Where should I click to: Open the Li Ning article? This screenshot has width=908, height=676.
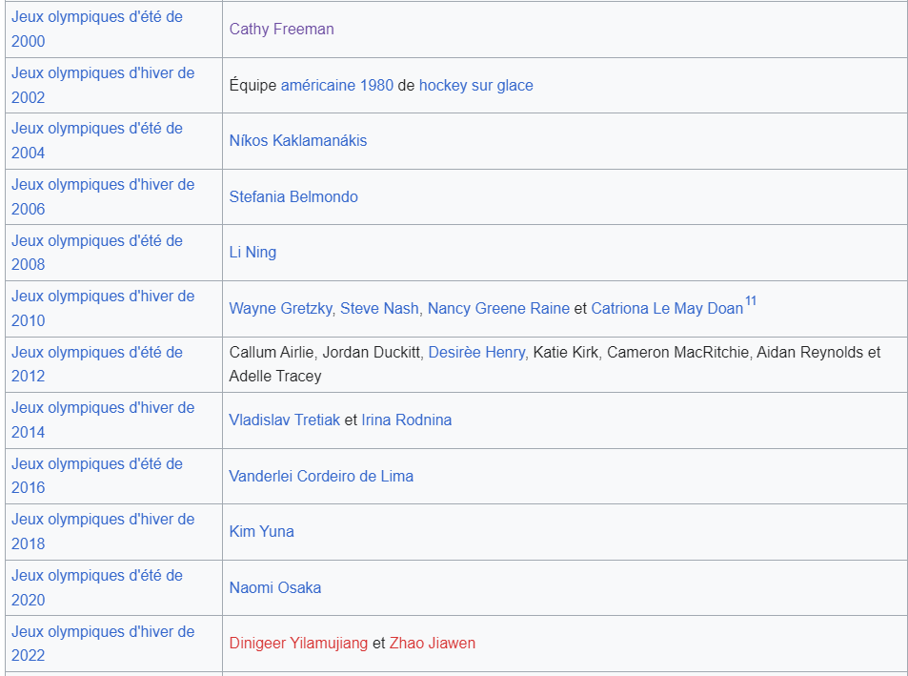coord(252,253)
